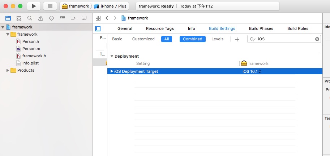Image resolution: width=330 pixels, height=156 pixels.
Task: Collapse the framework folder group
Action: click(x=8, y=34)
